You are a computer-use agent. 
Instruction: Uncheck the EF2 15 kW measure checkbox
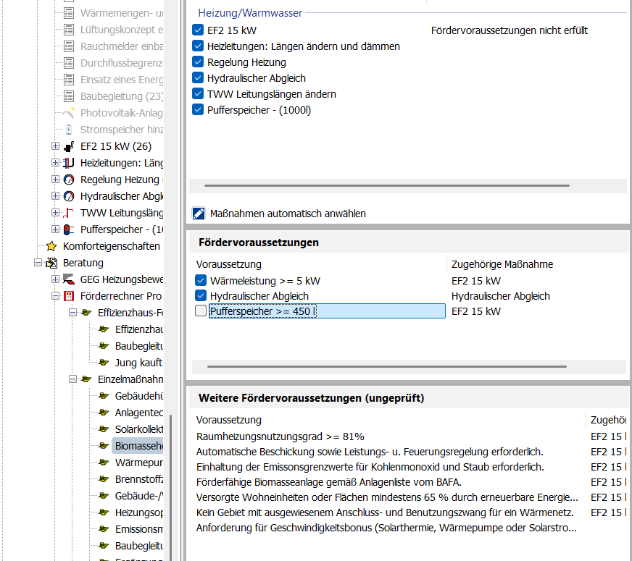click(x=198, y=30)
